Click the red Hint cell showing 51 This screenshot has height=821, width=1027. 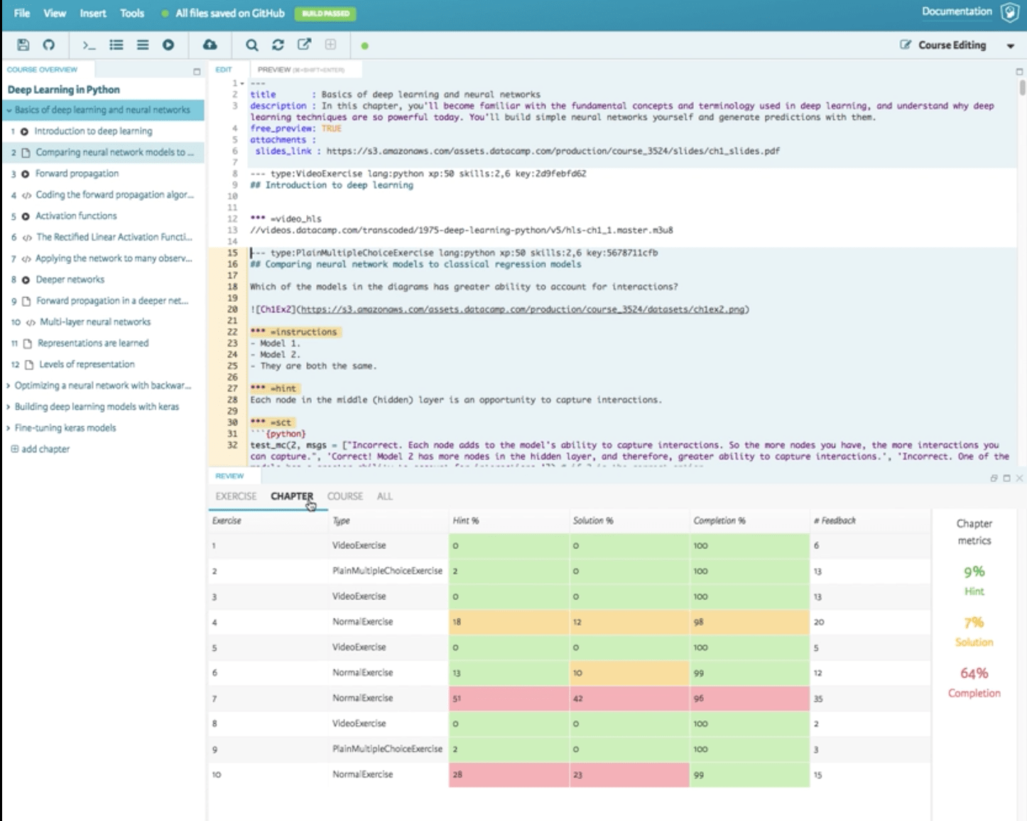[509, 698]
